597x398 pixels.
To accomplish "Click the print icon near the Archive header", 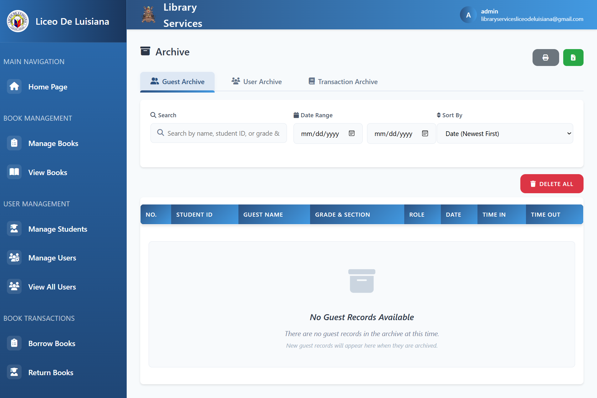I will (x=545, y=58).
